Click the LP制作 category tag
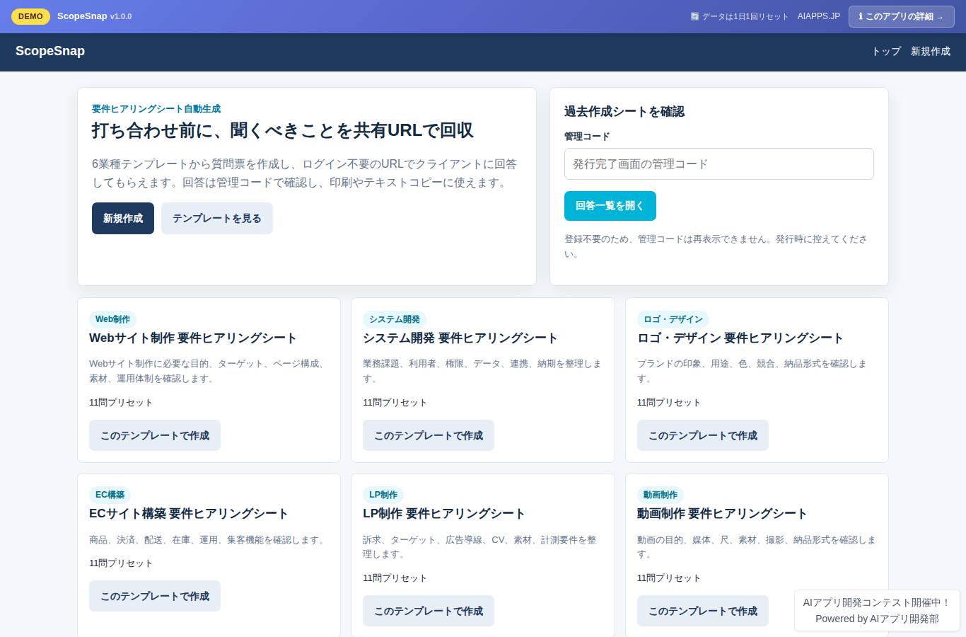The height and width of the screenshot is (637, 966). pyautogui.click(x=383, y=495)
